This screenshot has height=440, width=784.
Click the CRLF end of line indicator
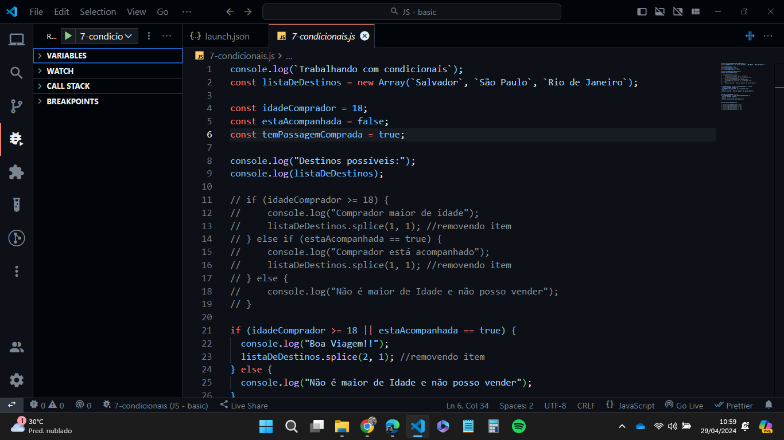pos(586,405)
